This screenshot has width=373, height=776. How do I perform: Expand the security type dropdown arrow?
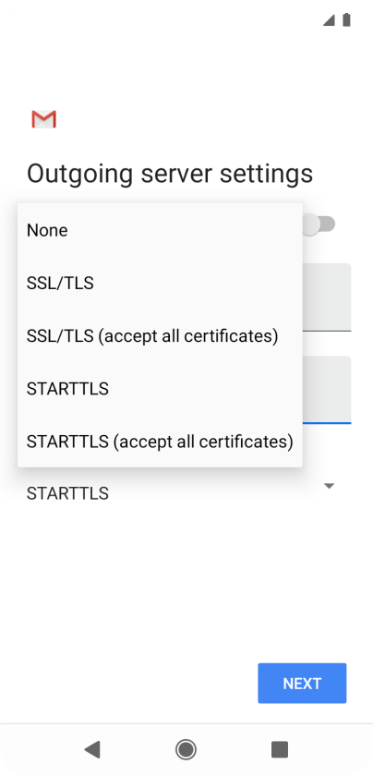pos(329,486)
